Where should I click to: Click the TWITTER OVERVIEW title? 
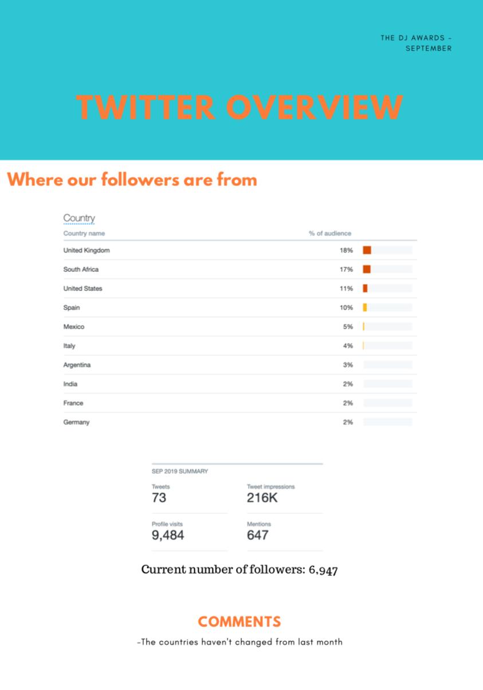240,107
